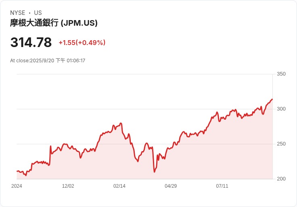
Task: Click the 200 y-axis price label
Action: [281, 179]
